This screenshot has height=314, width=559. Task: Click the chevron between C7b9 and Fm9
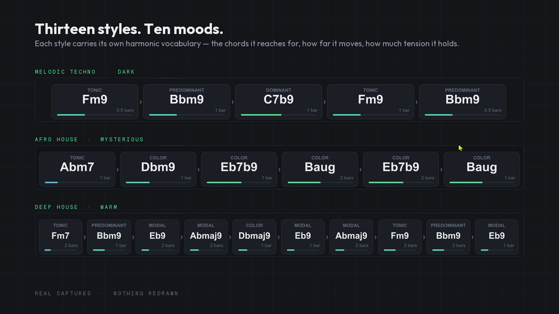(324, 102)
